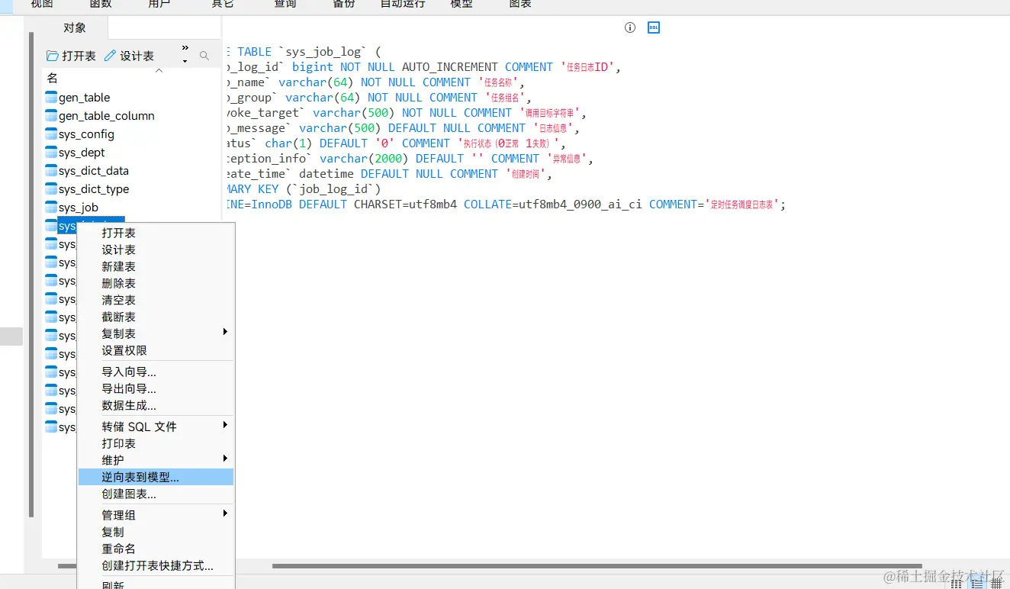Choose 创建打开表快捷方式... from the context menu

[156, 565]
